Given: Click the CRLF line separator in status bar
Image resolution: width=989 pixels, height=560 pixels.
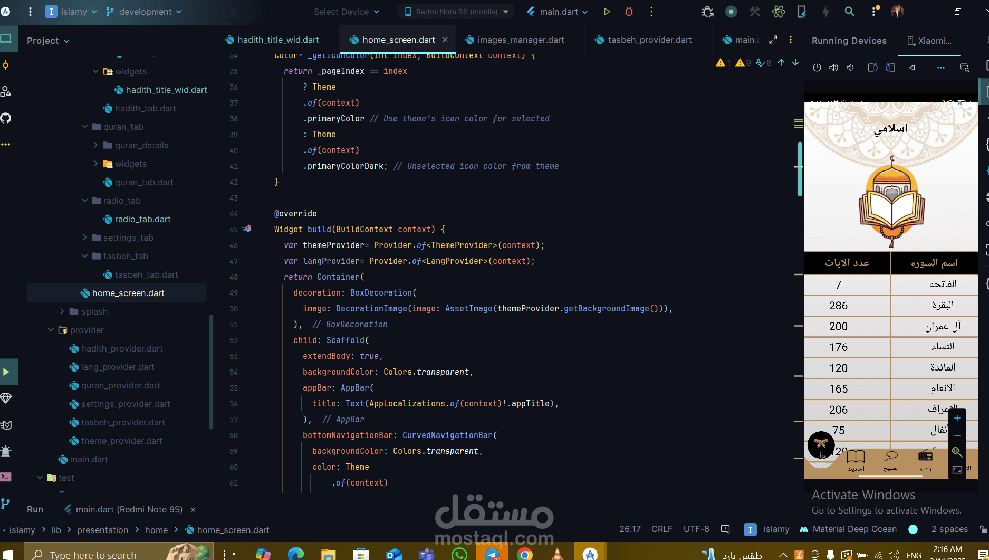Looking at the screenshot, I should click(661, 529).
